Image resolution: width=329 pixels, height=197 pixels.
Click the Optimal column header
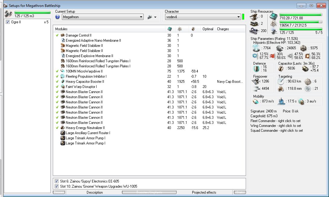(208, 29)
